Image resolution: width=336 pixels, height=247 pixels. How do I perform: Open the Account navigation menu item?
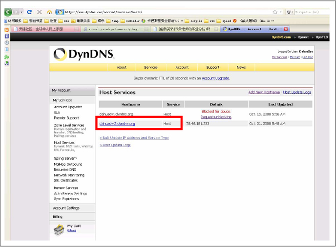pyautogui.click(x=182, y=67)
